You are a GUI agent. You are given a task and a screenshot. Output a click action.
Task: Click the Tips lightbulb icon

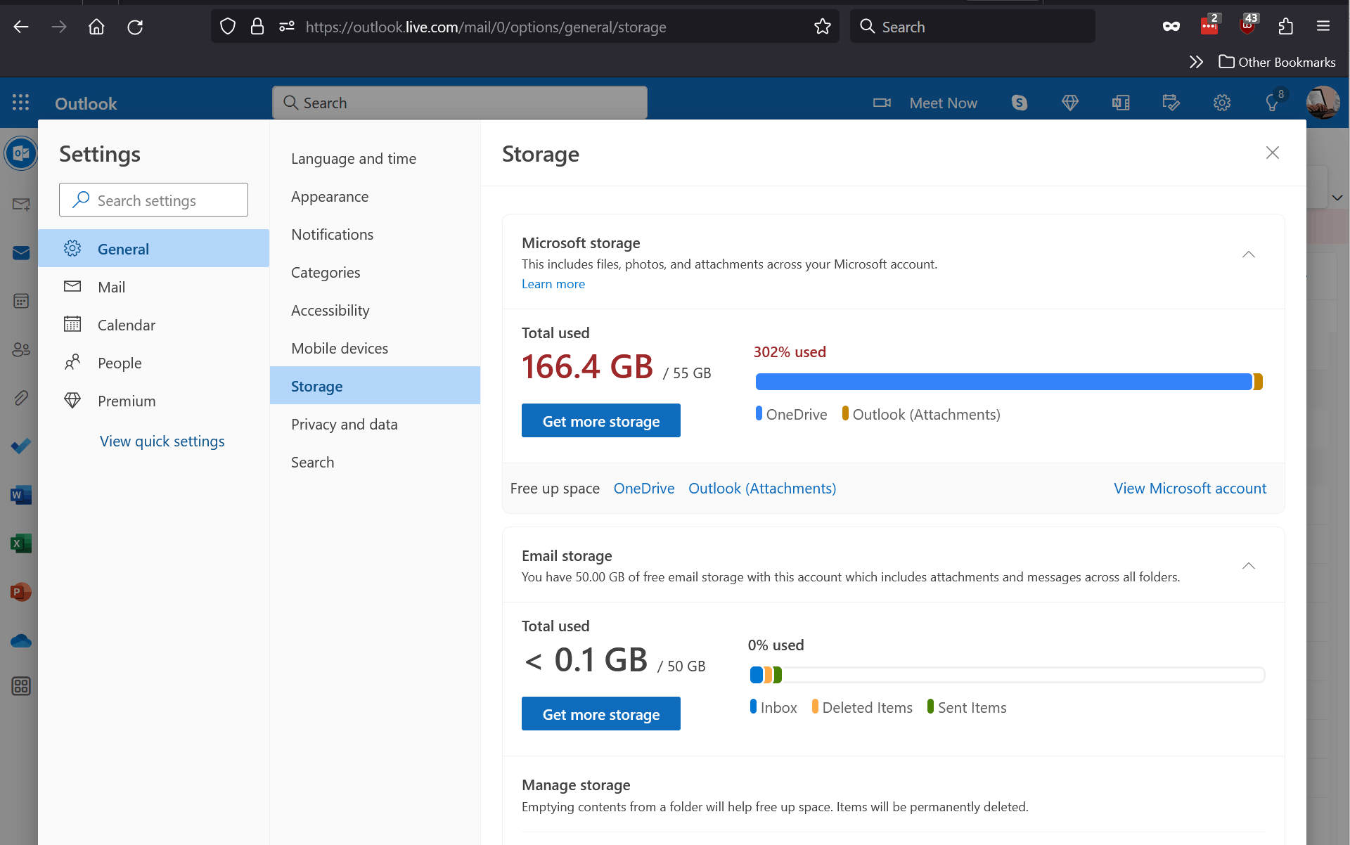click(x=1272, y=103)
